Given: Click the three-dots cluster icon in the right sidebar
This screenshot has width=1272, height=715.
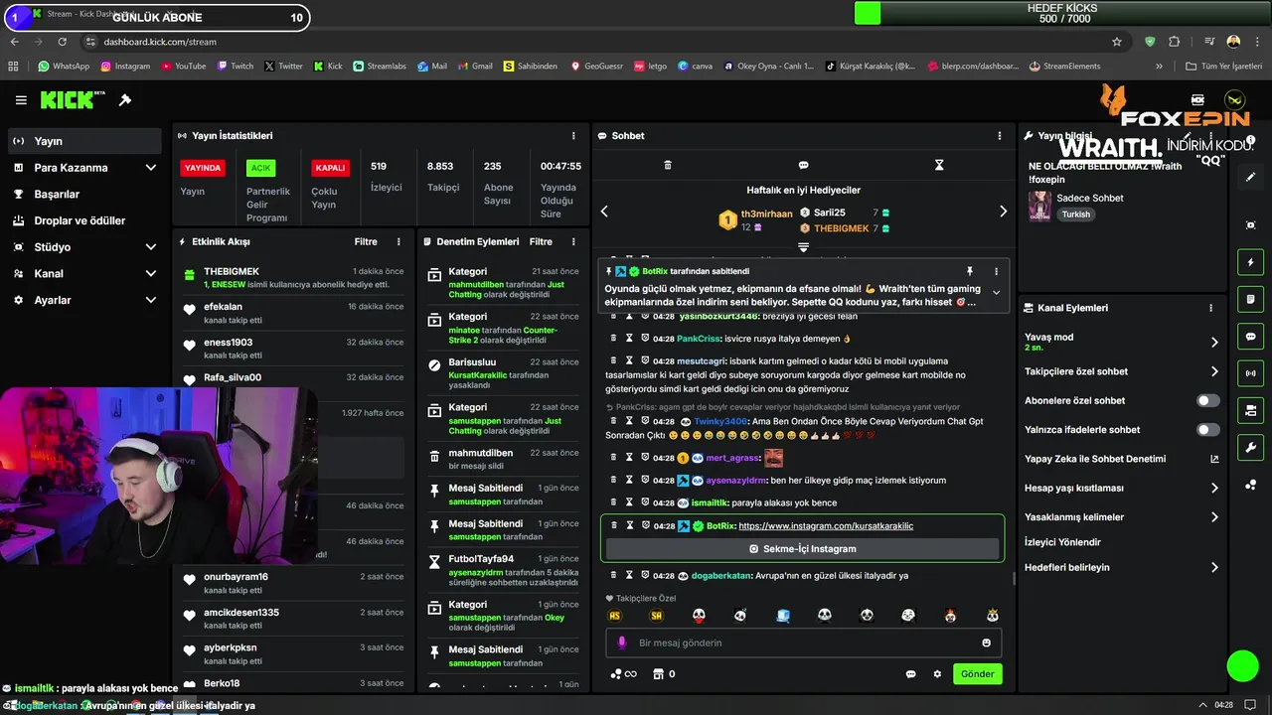Looking at the screenshot, I should (1251, 485).
